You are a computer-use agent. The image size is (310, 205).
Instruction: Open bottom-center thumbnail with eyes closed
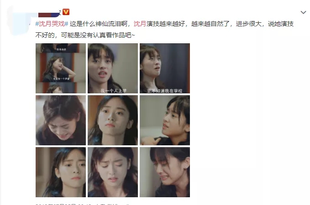[x=113, y=172]
